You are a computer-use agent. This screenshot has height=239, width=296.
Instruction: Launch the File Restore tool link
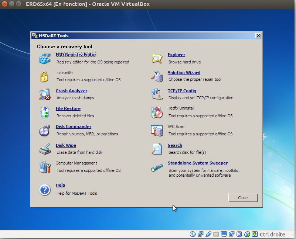coord(68,108)
